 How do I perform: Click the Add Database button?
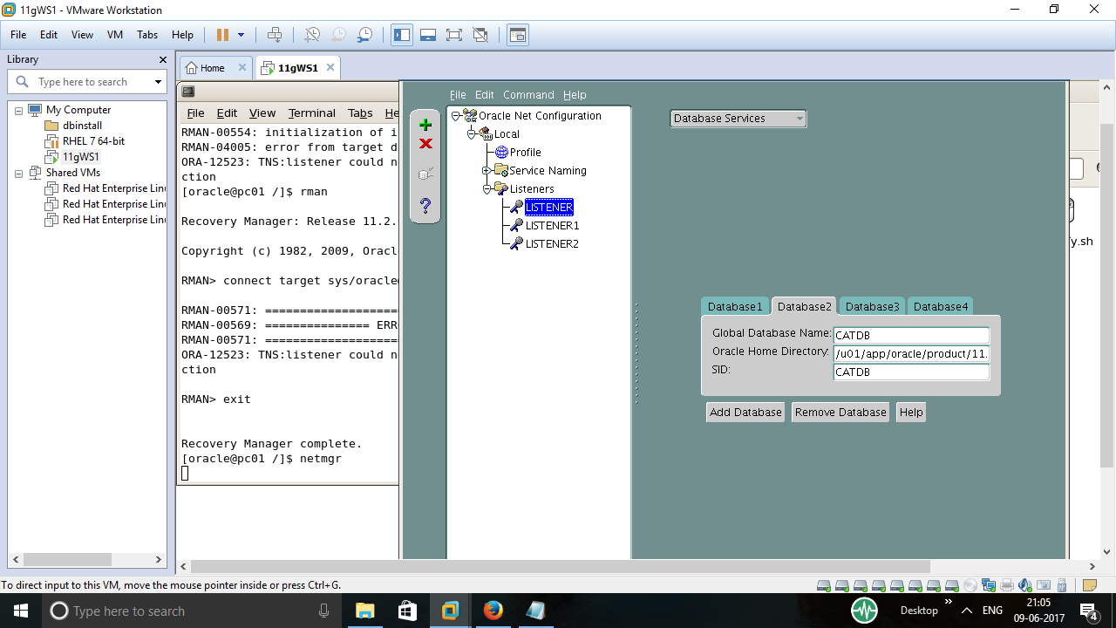[x=745, y=413]
